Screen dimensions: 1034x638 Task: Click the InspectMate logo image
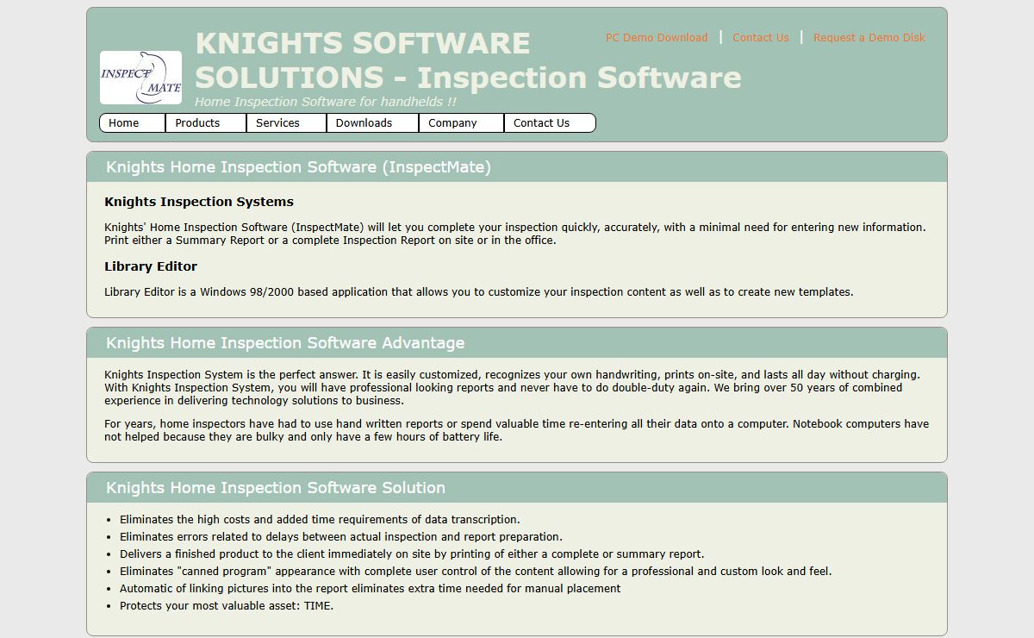coord(140,78)
